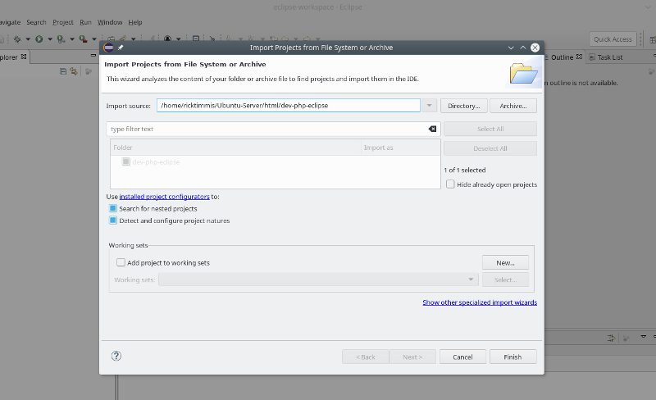Close the Explorer view tab with its X

click(x=24, y=57)
